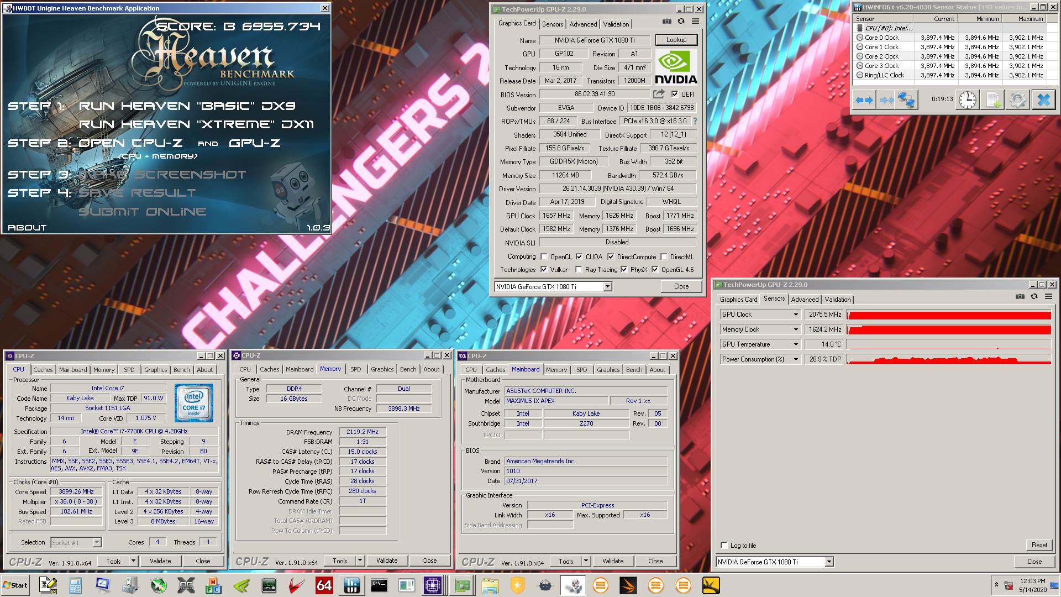This screenshot has height=597, width=1061.
Task: Click camera icon in GPU-Z Sensors window
Action: click(x=1020, y=297)
